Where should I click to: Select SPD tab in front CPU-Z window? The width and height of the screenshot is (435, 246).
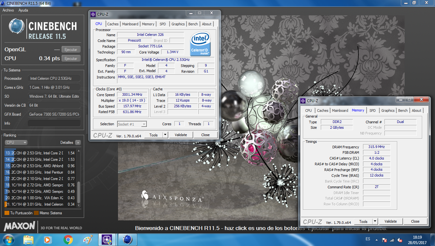point(163,24)
